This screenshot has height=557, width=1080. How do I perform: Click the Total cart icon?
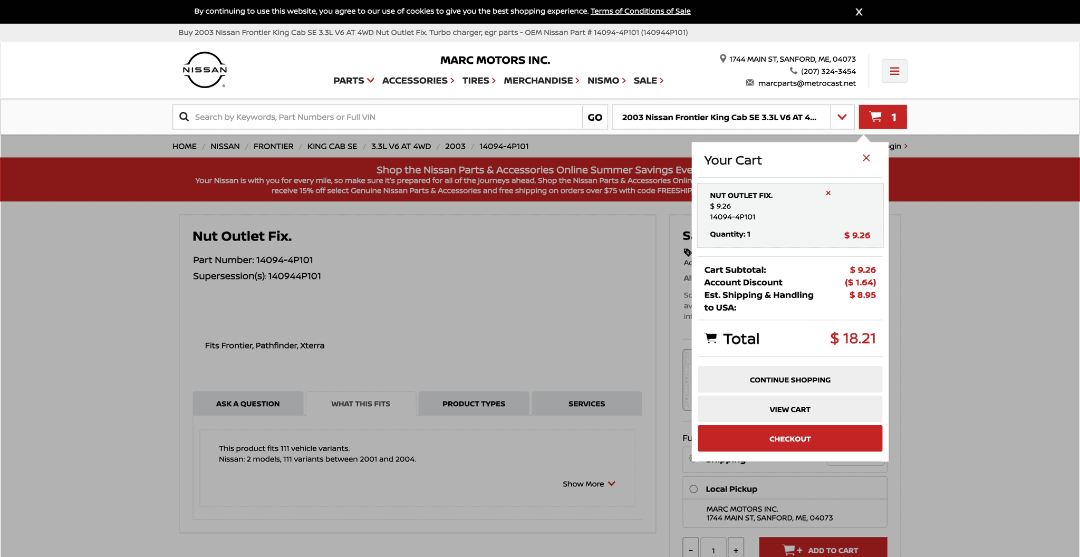click(711, 338)
